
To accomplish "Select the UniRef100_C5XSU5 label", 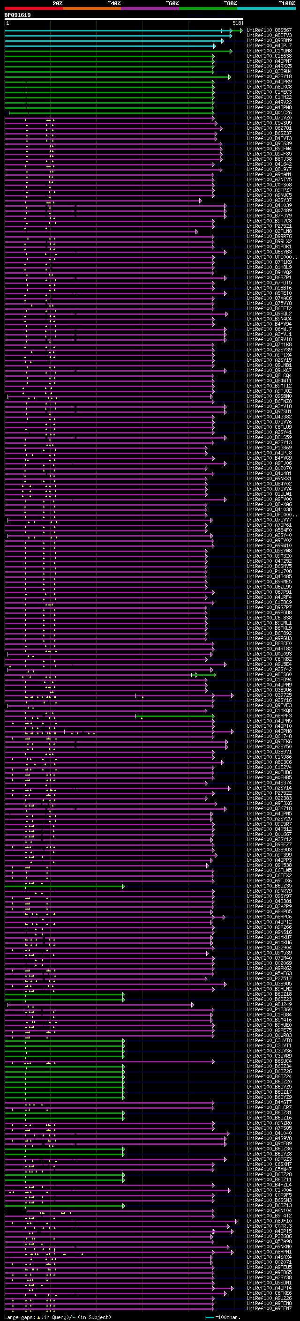I will (269, 123).
